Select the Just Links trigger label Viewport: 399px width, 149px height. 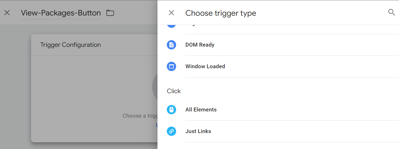[198, 131]
